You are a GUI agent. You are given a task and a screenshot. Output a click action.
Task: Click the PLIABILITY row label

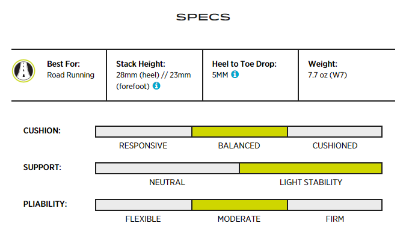point(45,204)
